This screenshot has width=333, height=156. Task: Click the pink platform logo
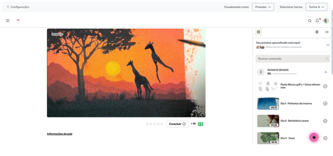coord(18,21)
